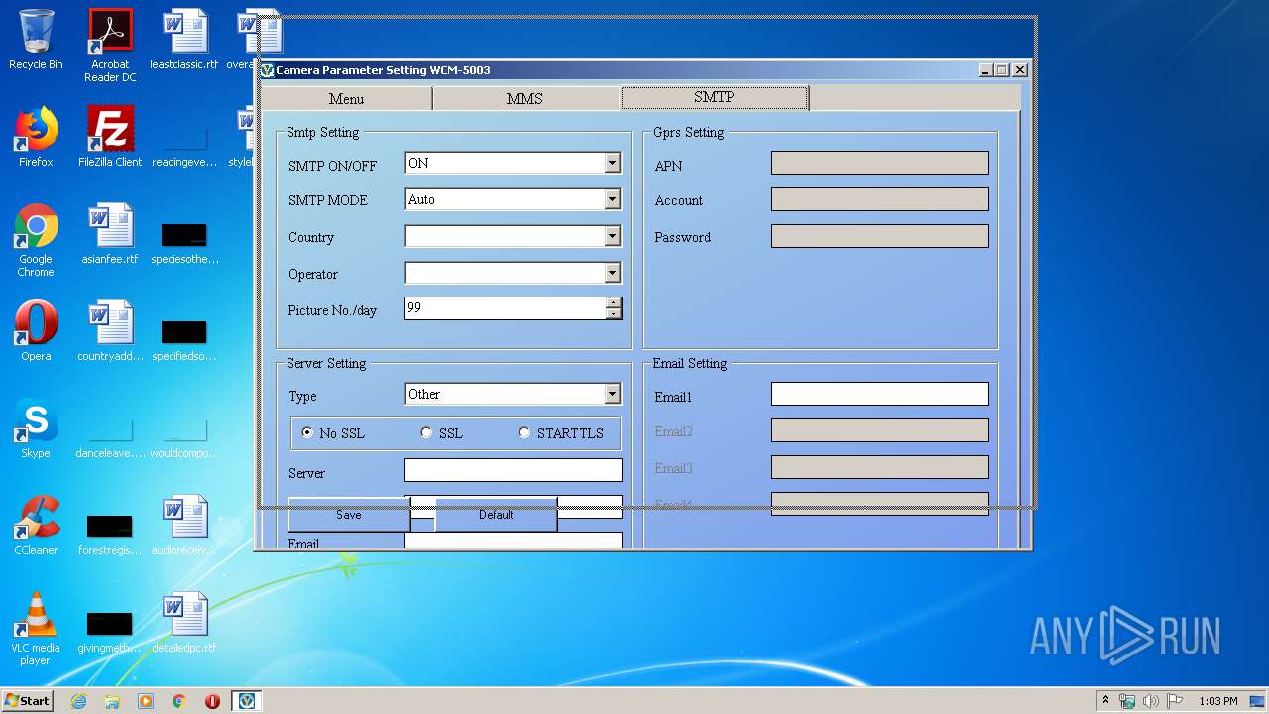This screenshot has height=714, width=1269.
Task: Open Windows Explorer folder in taskbar
Action: [112, 701]
